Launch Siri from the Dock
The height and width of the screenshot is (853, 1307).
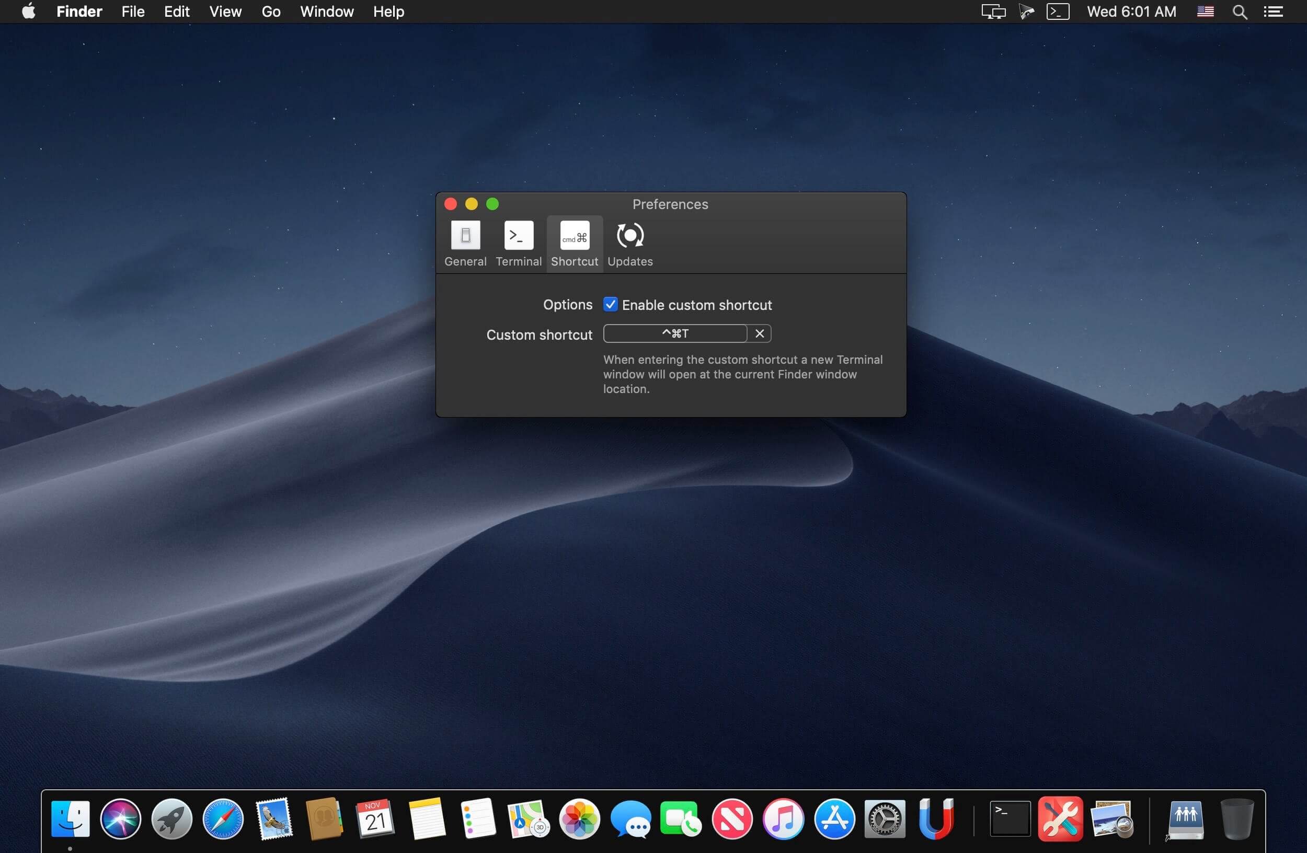(121, 818)
